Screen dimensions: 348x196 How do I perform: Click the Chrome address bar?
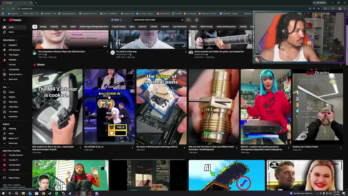[x=163, y=8]
